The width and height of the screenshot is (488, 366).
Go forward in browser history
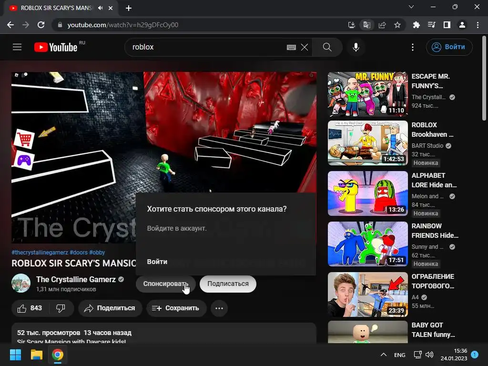click(26, 25)
